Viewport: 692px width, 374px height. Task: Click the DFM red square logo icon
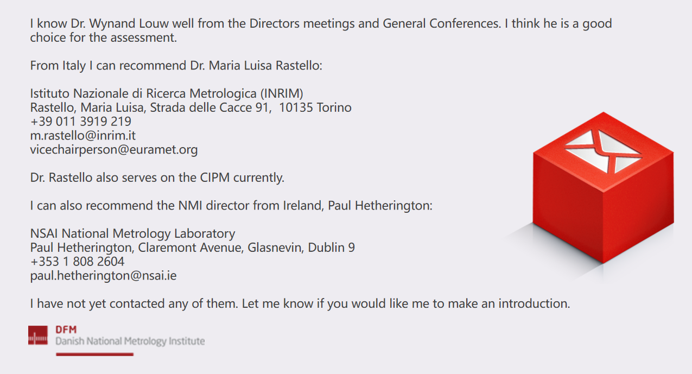pyautogui.click(x=38, y=335)
